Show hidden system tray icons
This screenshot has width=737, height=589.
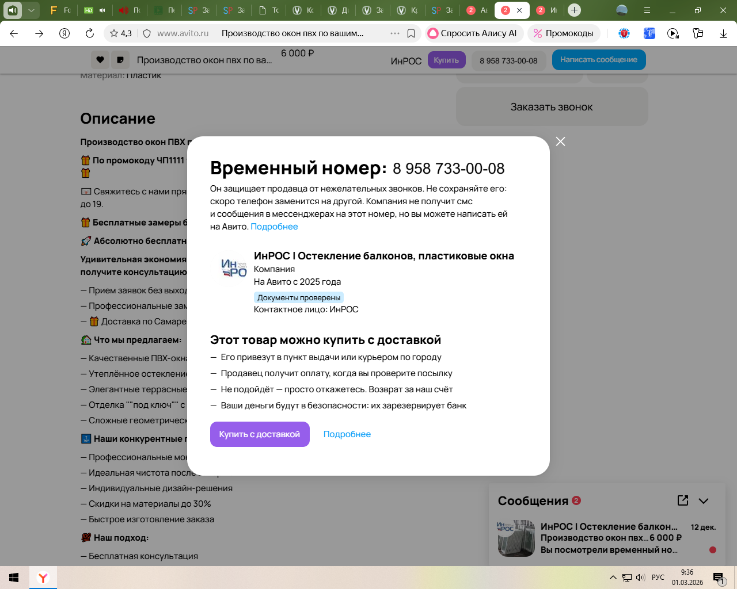click(613, 577)
